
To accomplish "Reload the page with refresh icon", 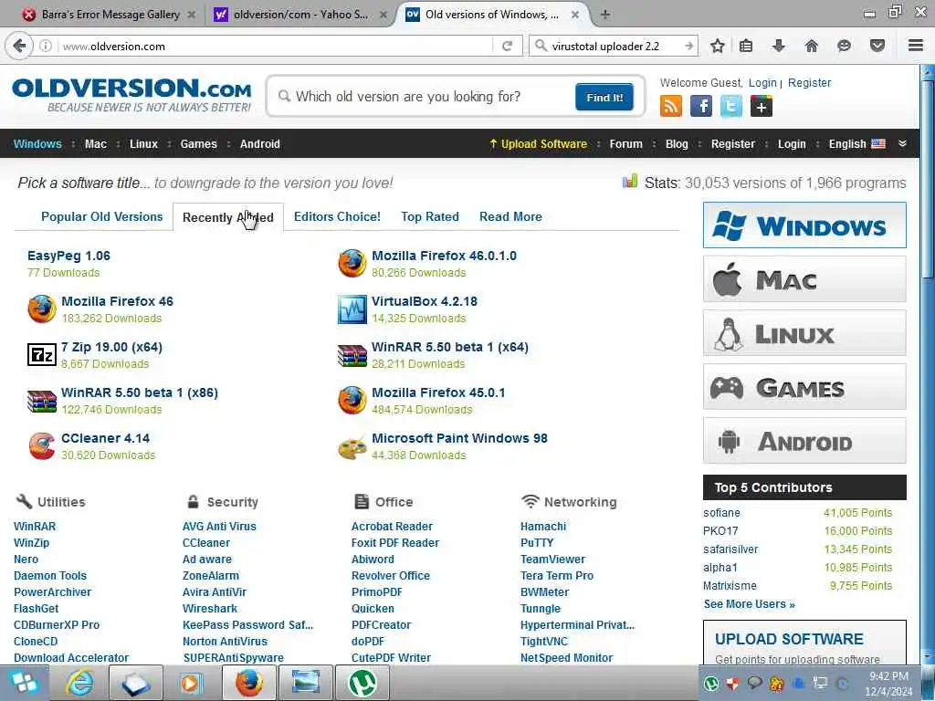I will point(508,46).
